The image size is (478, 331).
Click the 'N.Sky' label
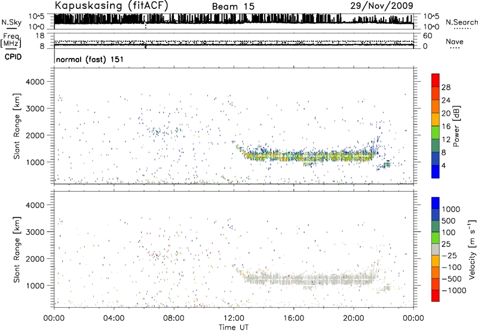pos(11,22)
